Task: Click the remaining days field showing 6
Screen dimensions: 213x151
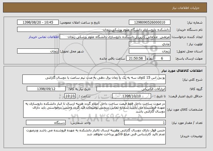Action: (162, 58)
